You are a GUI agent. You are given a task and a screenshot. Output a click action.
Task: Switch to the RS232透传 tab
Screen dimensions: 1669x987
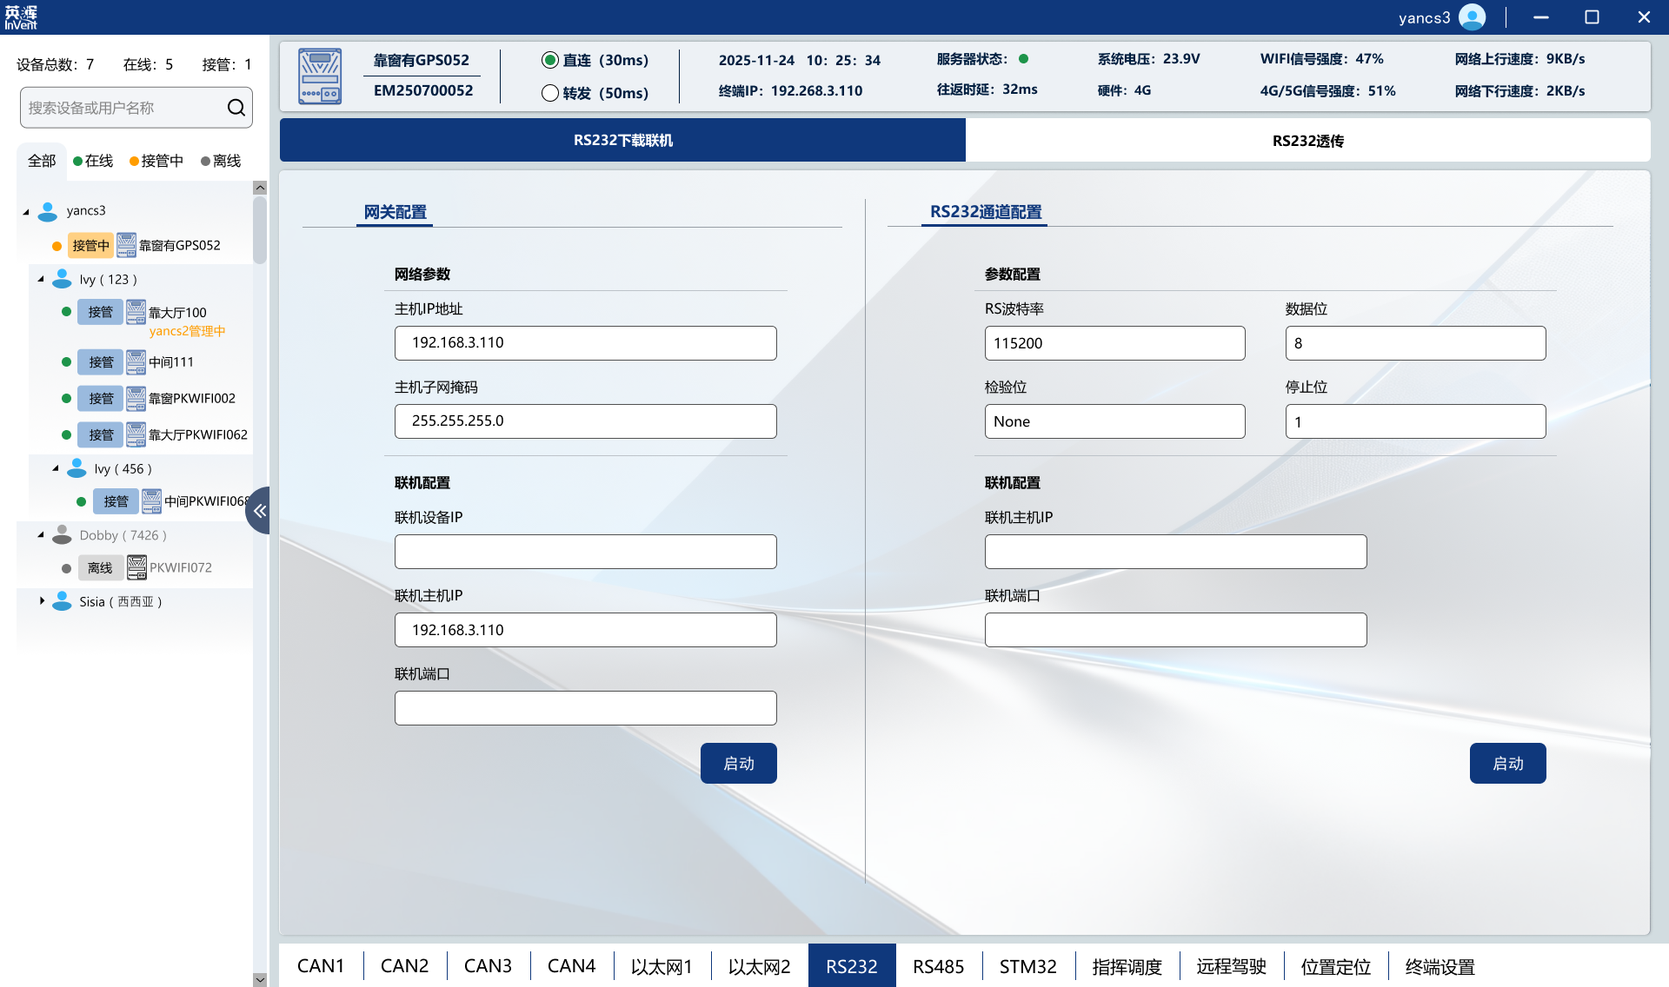point(1307,140)
